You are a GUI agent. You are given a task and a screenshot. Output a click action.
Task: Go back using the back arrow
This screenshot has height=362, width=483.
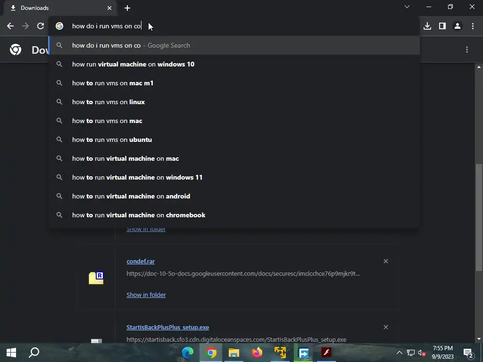(x=10, y=26)
